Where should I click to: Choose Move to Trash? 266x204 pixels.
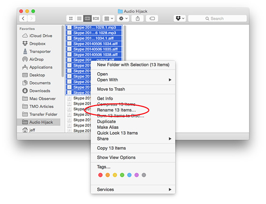point(133,89)
